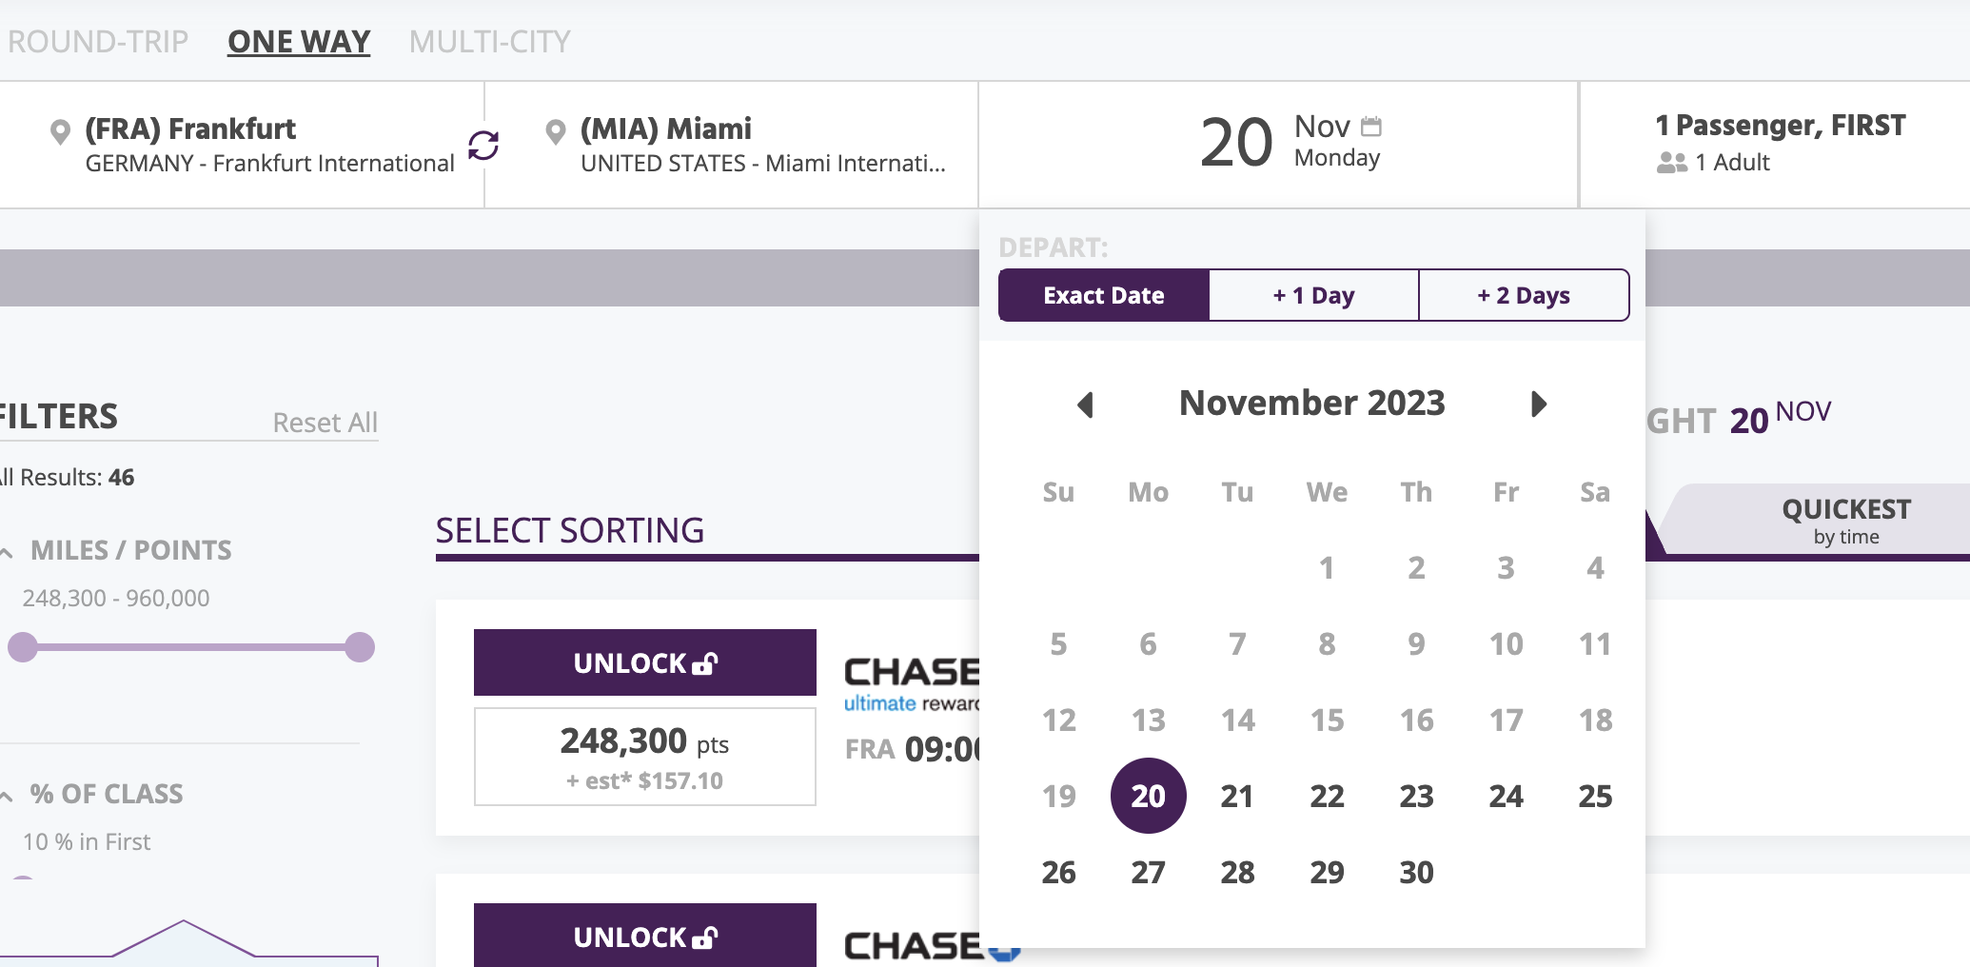Open the calendar icon next to Nov

pos(1371,126)
